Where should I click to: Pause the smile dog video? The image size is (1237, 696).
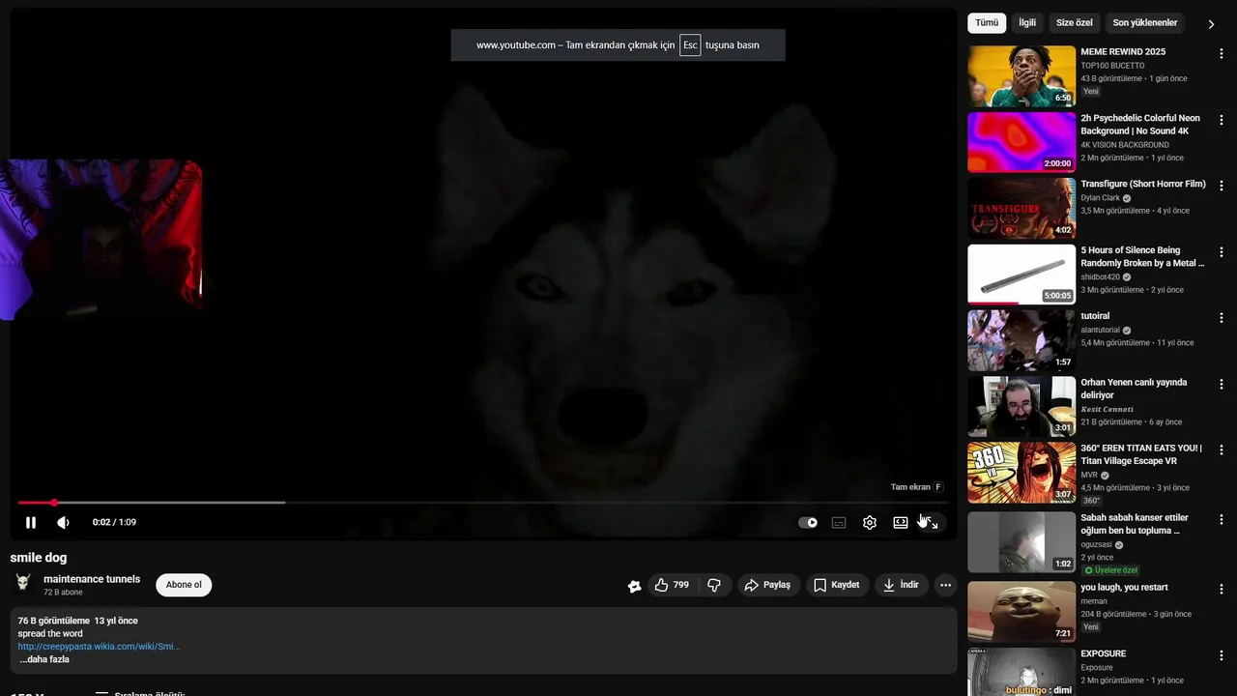coord(31,523)
